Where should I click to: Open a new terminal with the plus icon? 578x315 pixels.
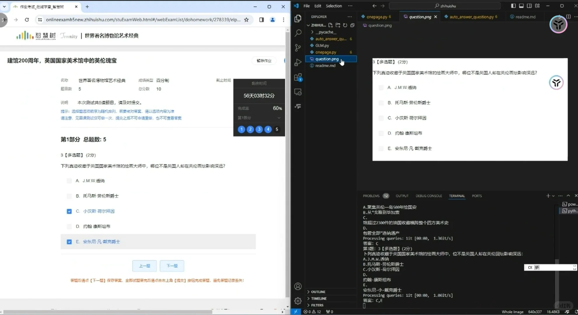point(548,196)
